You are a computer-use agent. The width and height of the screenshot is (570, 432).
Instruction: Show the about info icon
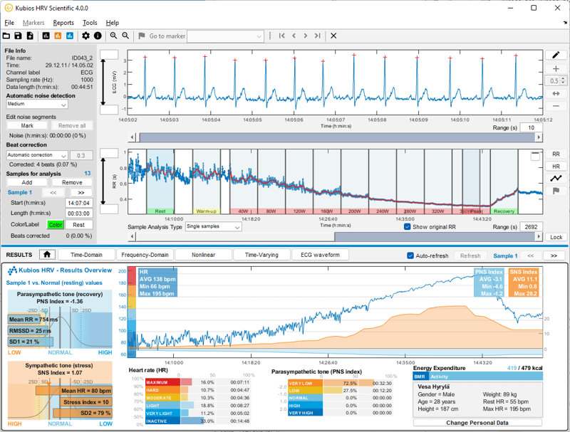point(98,36)
